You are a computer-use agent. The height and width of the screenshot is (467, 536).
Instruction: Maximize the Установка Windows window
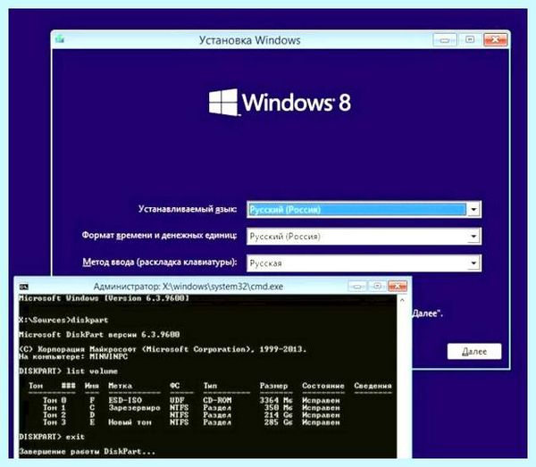pyautogui.click(x=470, y=40)
